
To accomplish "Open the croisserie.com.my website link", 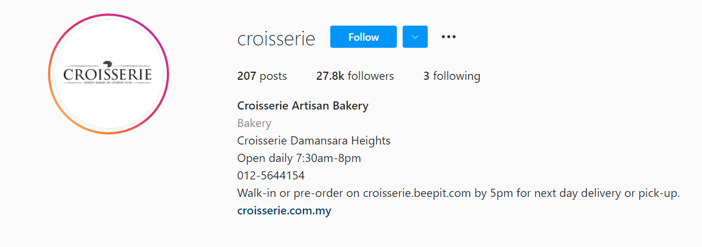I will [284, 211].
